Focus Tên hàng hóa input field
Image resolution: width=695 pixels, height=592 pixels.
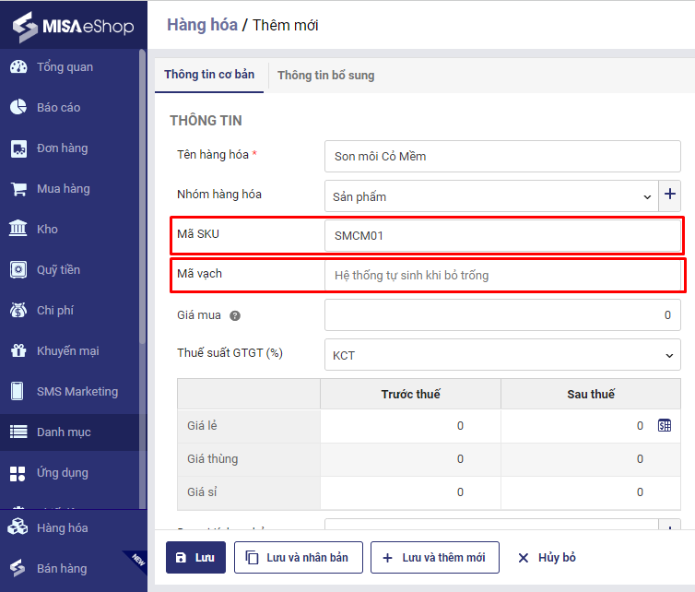click(502, 156)
